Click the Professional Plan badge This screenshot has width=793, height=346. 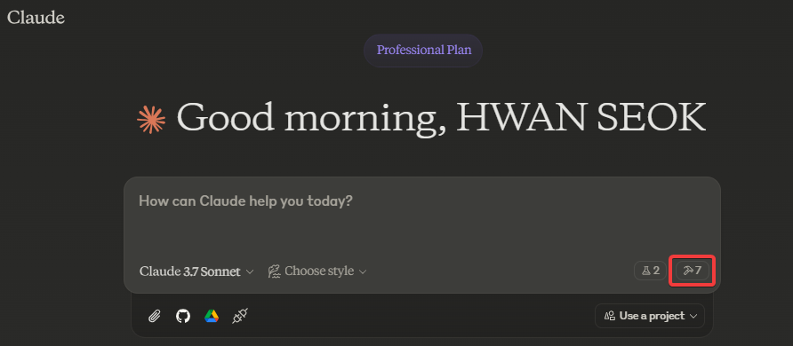[423, 51]
